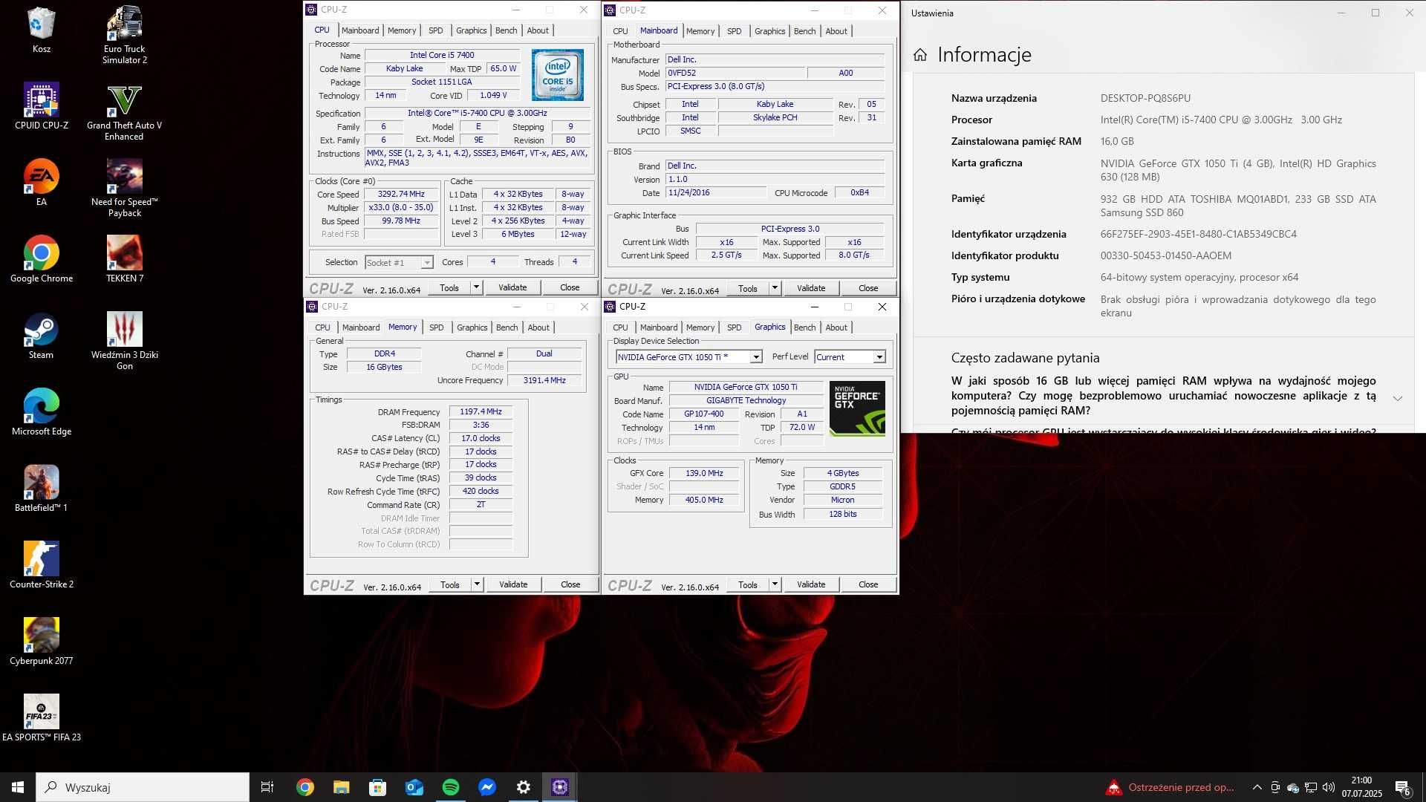1426x802 pixels.
Task: Click Validate in Graphics CPU-Z window
Action: (811, 584)
